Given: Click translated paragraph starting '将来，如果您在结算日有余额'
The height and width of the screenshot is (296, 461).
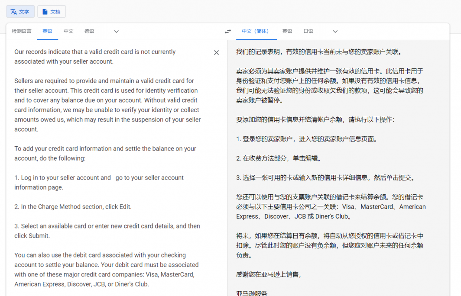Looking at the screenshot, I should (330, 245).
